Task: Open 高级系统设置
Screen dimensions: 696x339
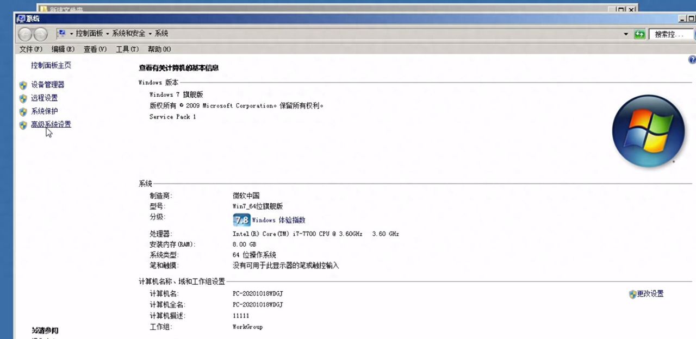Action: pyautogui.click(x=50, y=124)
